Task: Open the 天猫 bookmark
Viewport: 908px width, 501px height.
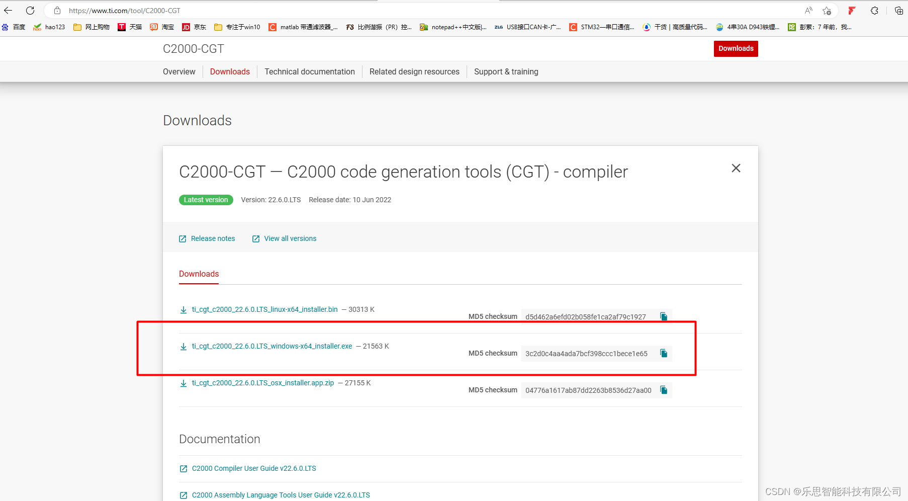Action: (x=130, y=27)
